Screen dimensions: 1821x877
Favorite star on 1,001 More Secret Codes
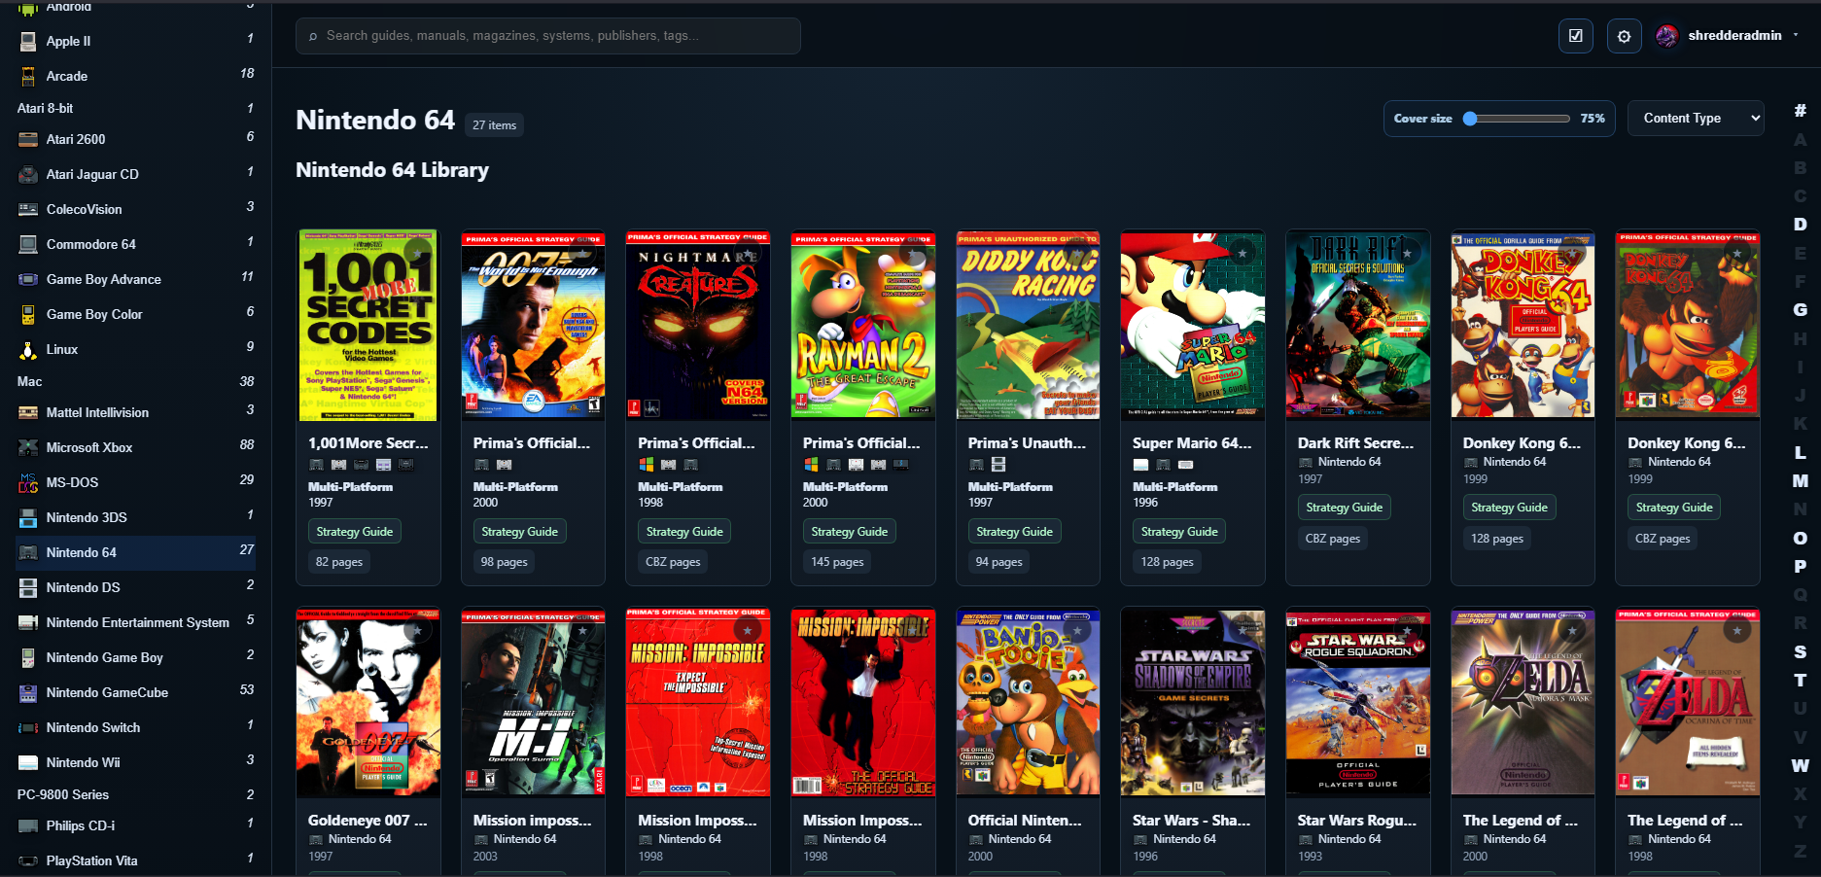(418, 253)
